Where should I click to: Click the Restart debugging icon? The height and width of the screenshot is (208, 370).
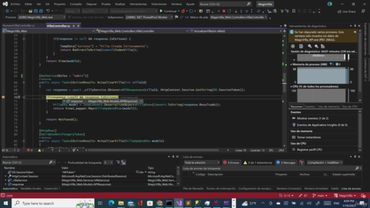point(229,11)
